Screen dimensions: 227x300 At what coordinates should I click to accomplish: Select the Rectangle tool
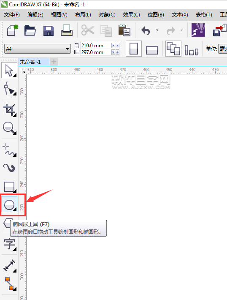point(9,187)
